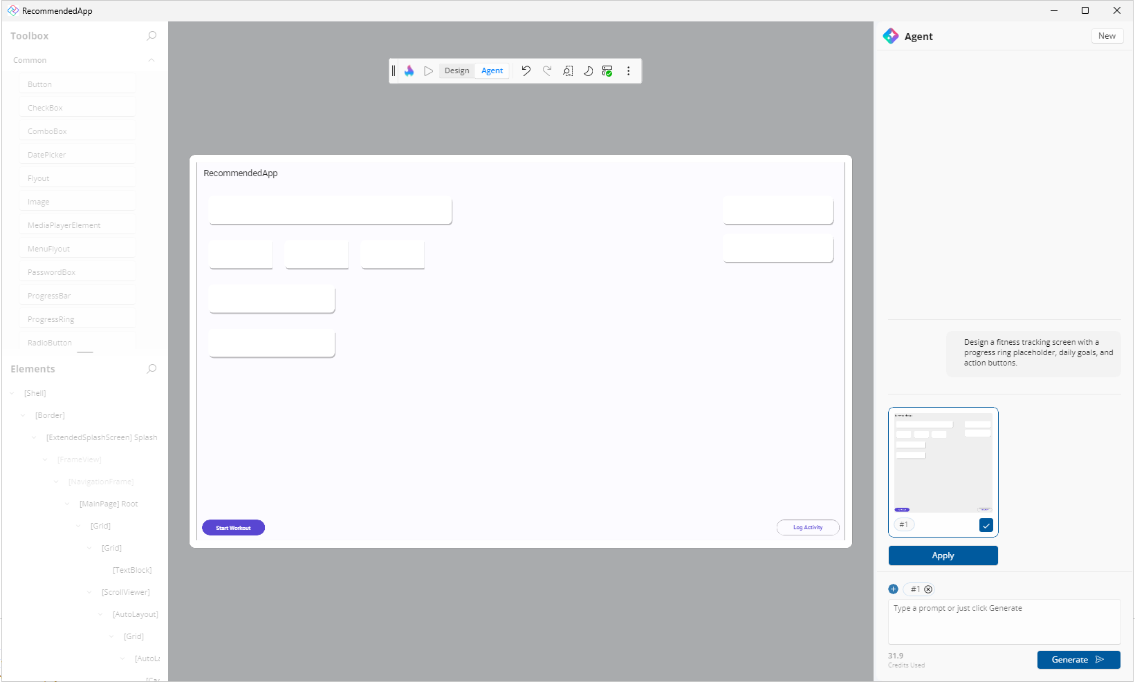Collapse the [Shell] tree node

12,393
